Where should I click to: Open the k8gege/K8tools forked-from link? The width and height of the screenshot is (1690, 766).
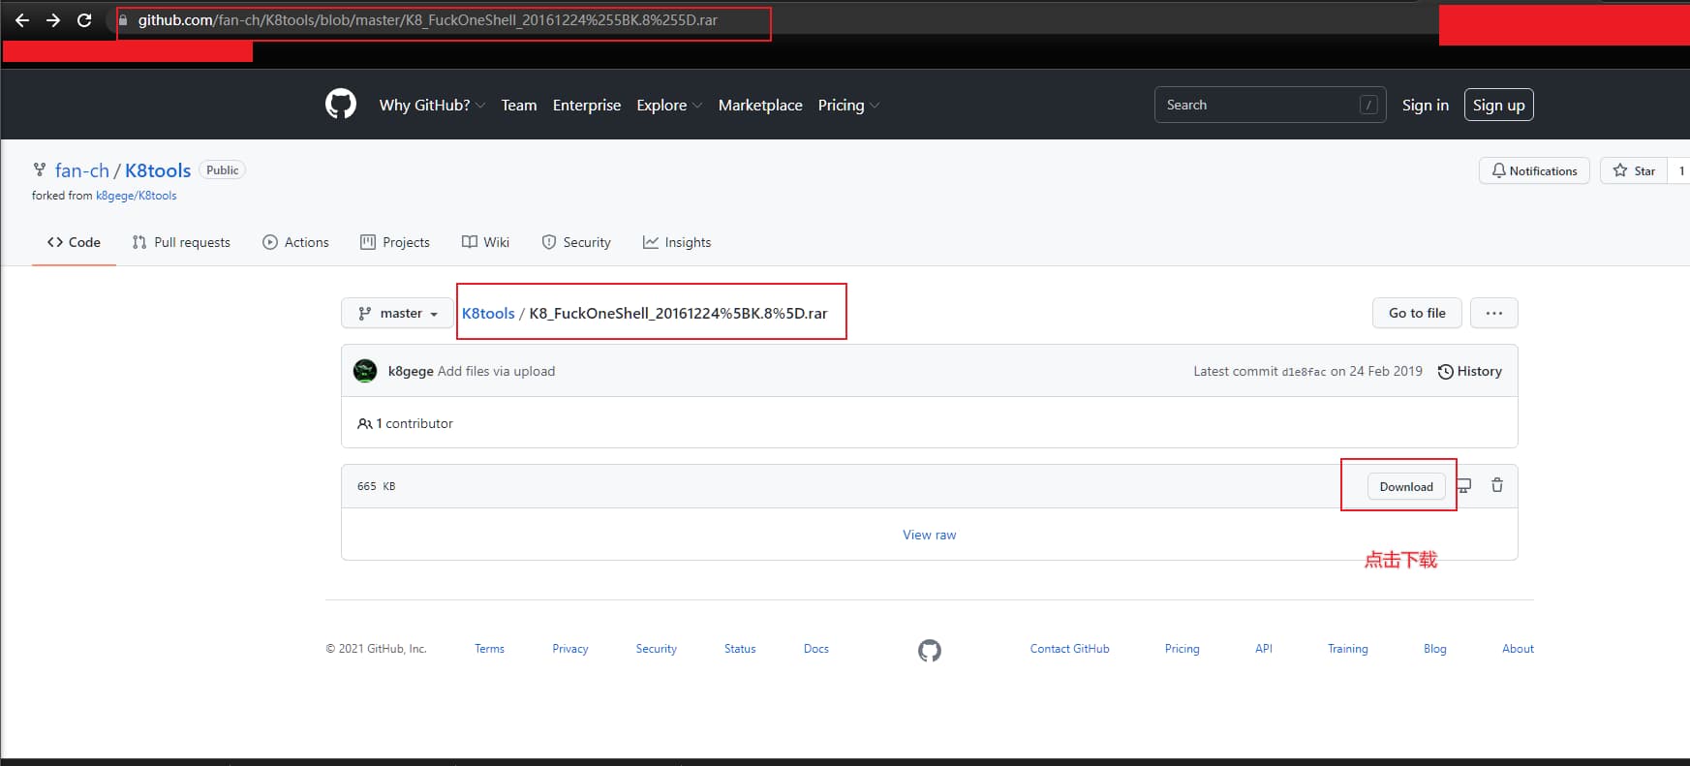tap(137, 196)
